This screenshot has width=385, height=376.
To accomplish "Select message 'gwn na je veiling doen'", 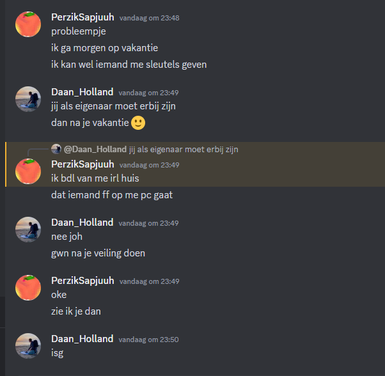I will point(98,253).
